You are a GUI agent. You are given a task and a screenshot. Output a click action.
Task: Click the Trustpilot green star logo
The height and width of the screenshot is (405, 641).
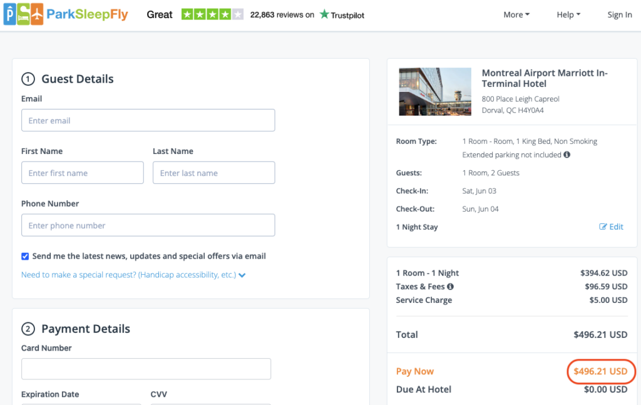point(324,14)
